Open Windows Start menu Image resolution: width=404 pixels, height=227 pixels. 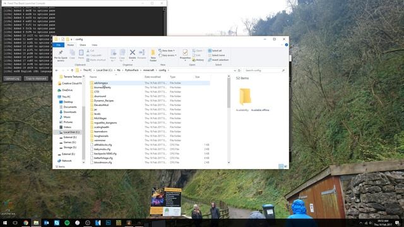click(x=5, y=223)
